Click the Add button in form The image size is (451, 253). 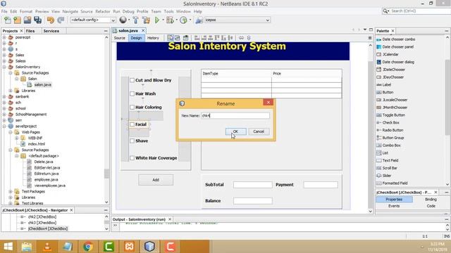click(x=156, y=180)
